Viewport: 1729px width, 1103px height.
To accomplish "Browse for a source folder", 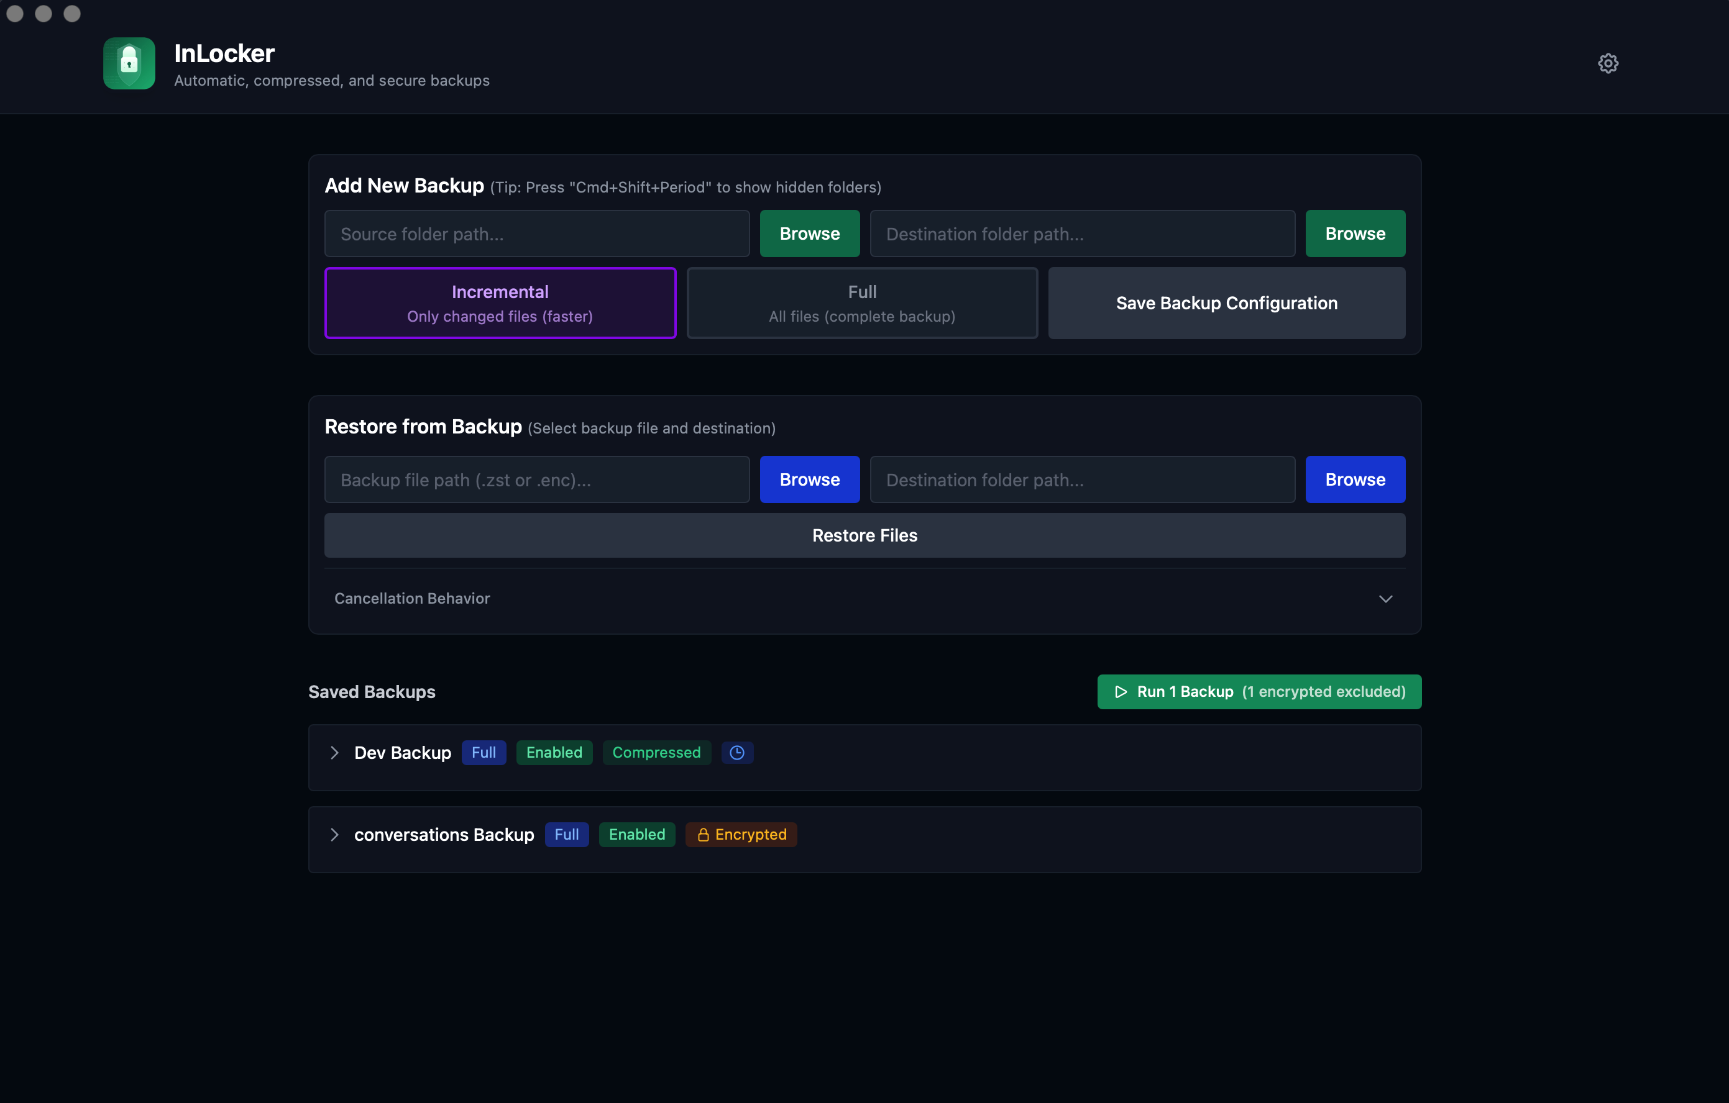I will (809, 234).
